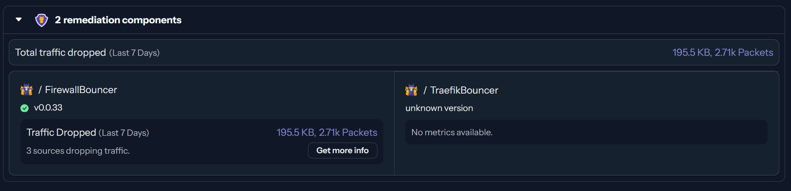Select the v0.0.33 version text
The width and height of the screenshot is (791, 191).
pos(48,108)
